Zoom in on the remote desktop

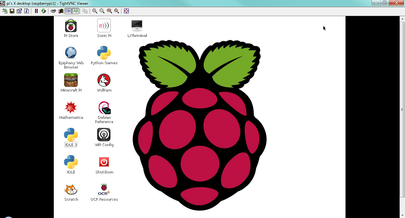point(95,11)
